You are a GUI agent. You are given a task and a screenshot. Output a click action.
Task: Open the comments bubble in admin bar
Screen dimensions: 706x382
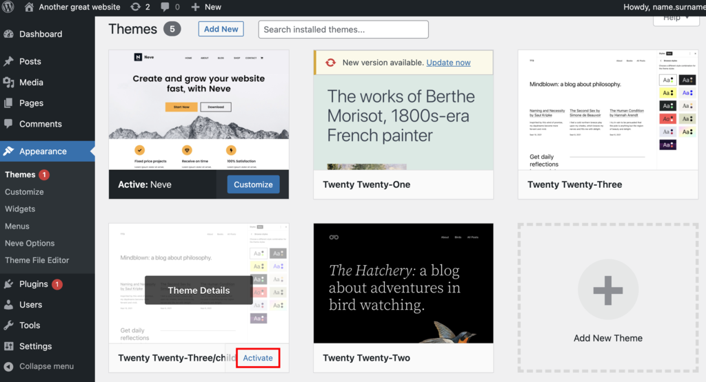click(170, 7)
